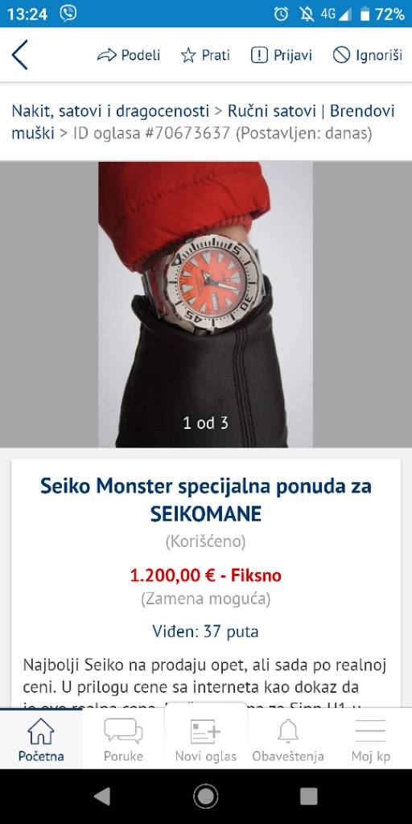Tap the 1.200,00 € Fiksno price

pos(205,575)
